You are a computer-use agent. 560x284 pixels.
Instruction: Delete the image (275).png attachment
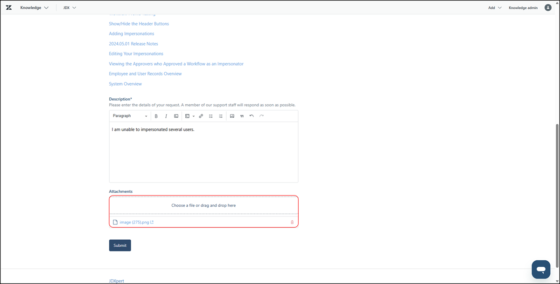click(292, 222)
